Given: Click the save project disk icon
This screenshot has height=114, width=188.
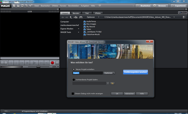Looking at the screenshot, I should (22, 6).
